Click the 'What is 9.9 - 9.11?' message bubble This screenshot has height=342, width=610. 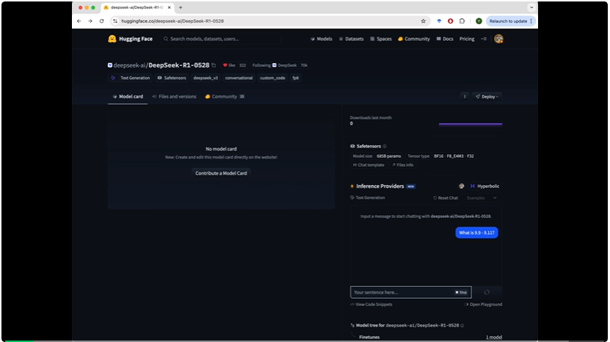point(476,233)
